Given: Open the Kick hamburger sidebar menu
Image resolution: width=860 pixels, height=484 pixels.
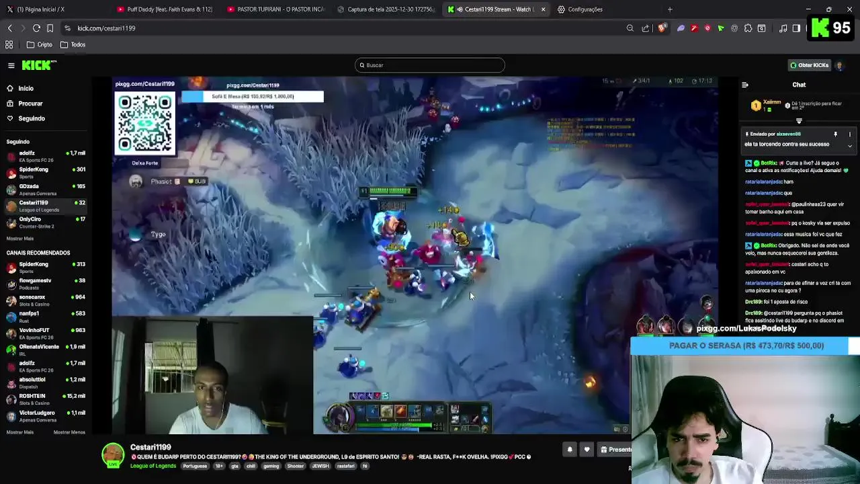Looking at the screenshot, I should coord(11,65).
